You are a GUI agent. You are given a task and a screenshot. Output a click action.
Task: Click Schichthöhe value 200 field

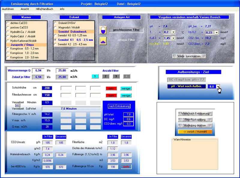47,88
